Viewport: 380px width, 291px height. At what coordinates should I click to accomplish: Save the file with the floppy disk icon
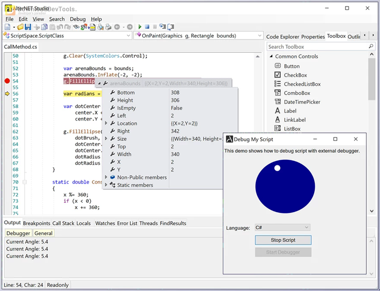coord(28,27)
